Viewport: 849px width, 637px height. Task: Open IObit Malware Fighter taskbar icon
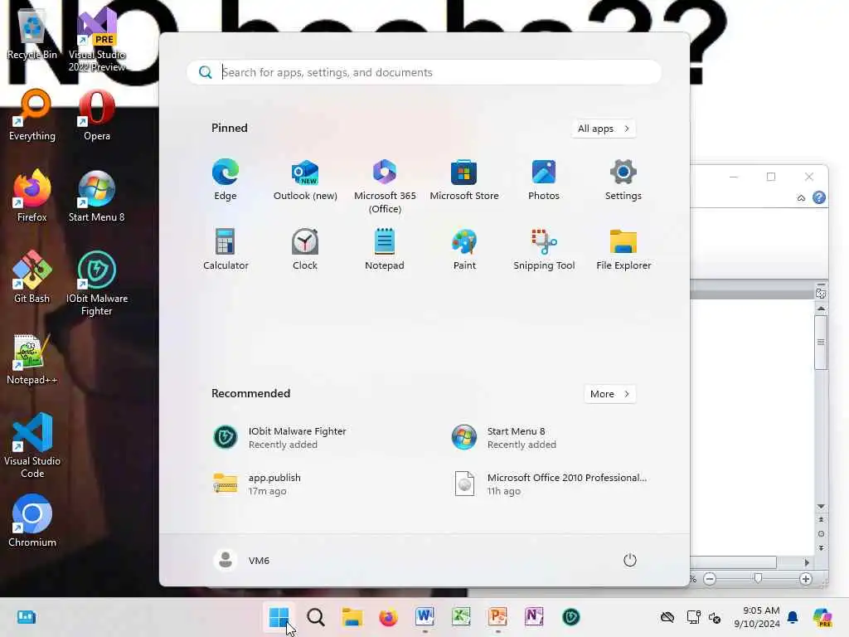coord(570,616)
